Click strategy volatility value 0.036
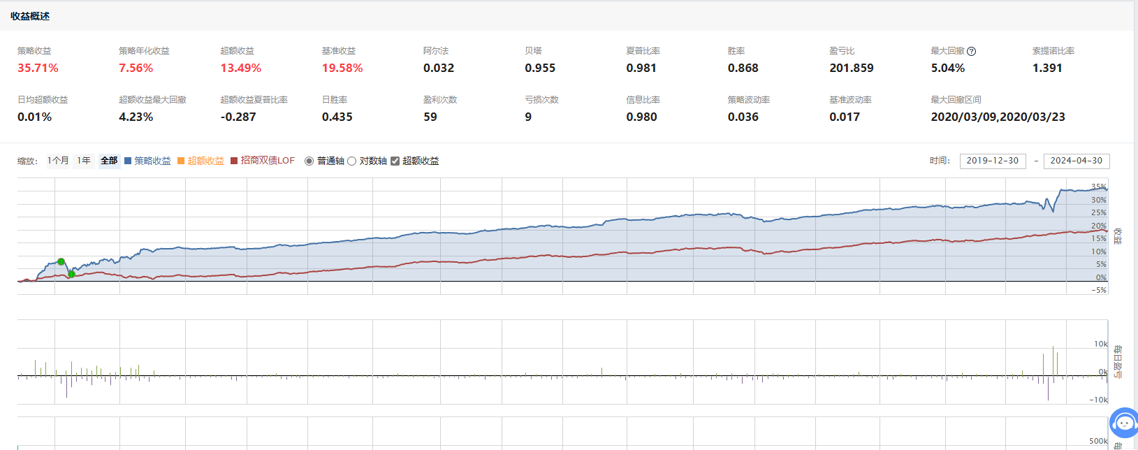 coord(743,117)
